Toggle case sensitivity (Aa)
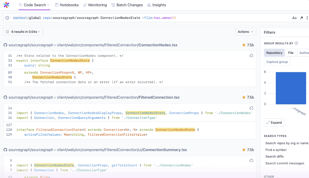The image size is (309, 178). coord(294,18)
